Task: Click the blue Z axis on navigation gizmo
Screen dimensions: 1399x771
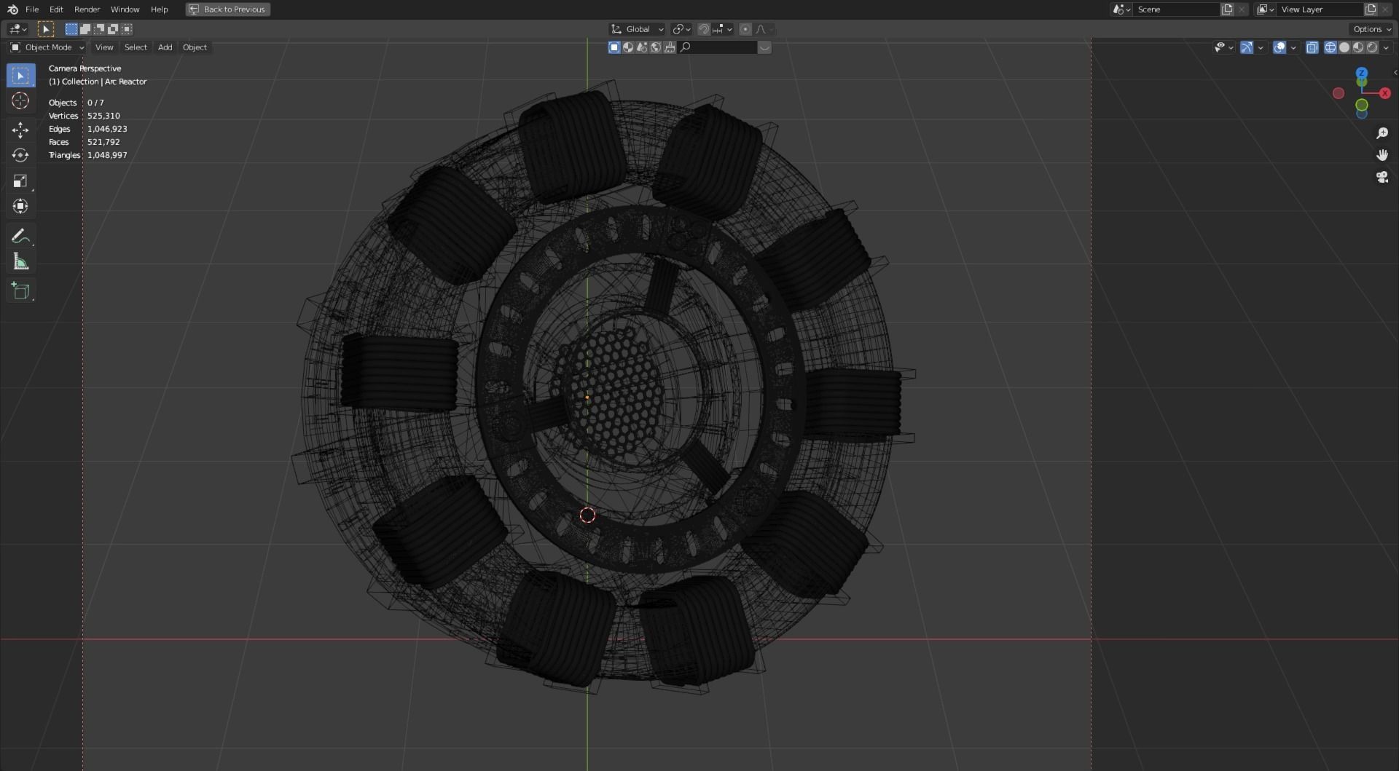Action: [1362, 74]
